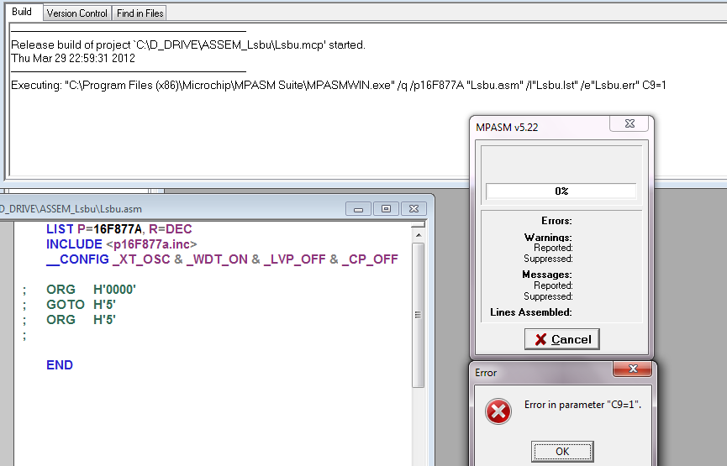The image size is (727, 466).
Task: Minimize the Lsbu.asm editor window
Action: tap(359, 208)
